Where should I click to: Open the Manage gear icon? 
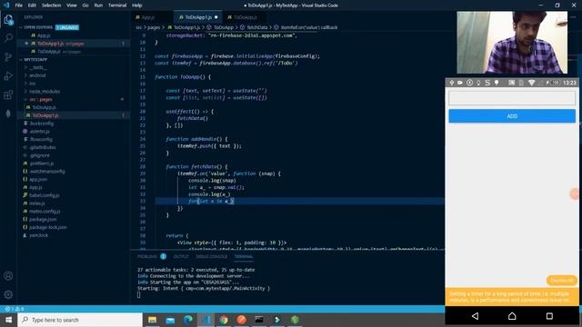(x=8, y=294)
